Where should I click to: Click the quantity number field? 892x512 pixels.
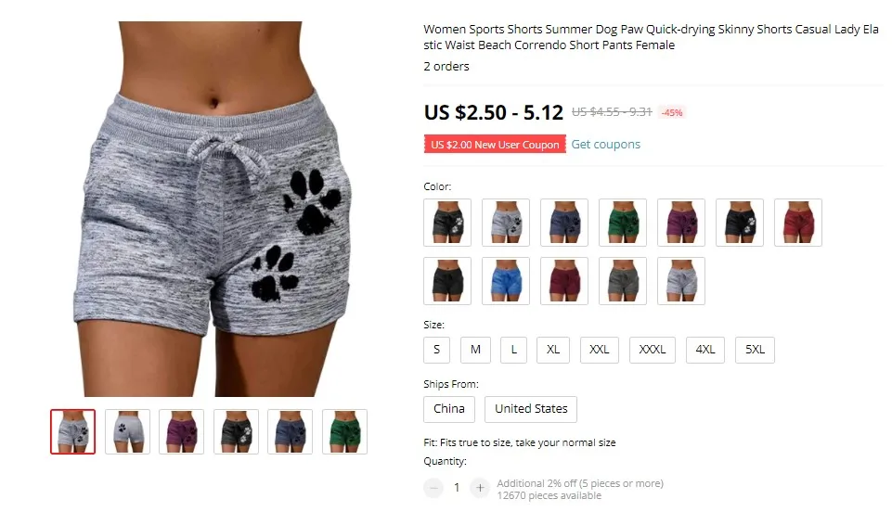[457, 488]
